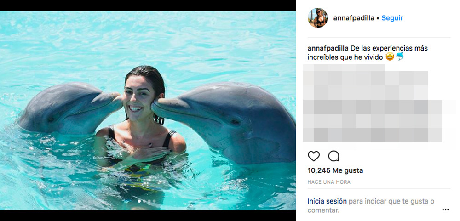Go to the fourth carousel dot
The width and height of the screenshot is (460, 221).
tap(154, 201)
